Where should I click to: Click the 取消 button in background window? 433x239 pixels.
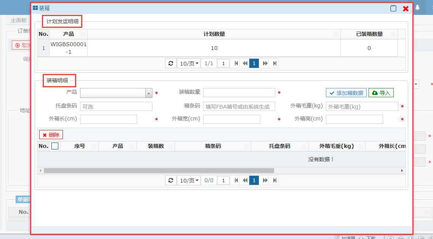coord(22,45)
